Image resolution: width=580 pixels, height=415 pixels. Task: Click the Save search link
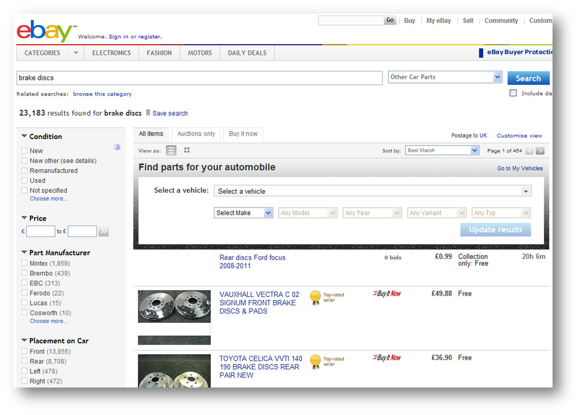pyautogui.click(x=170, y=113)
